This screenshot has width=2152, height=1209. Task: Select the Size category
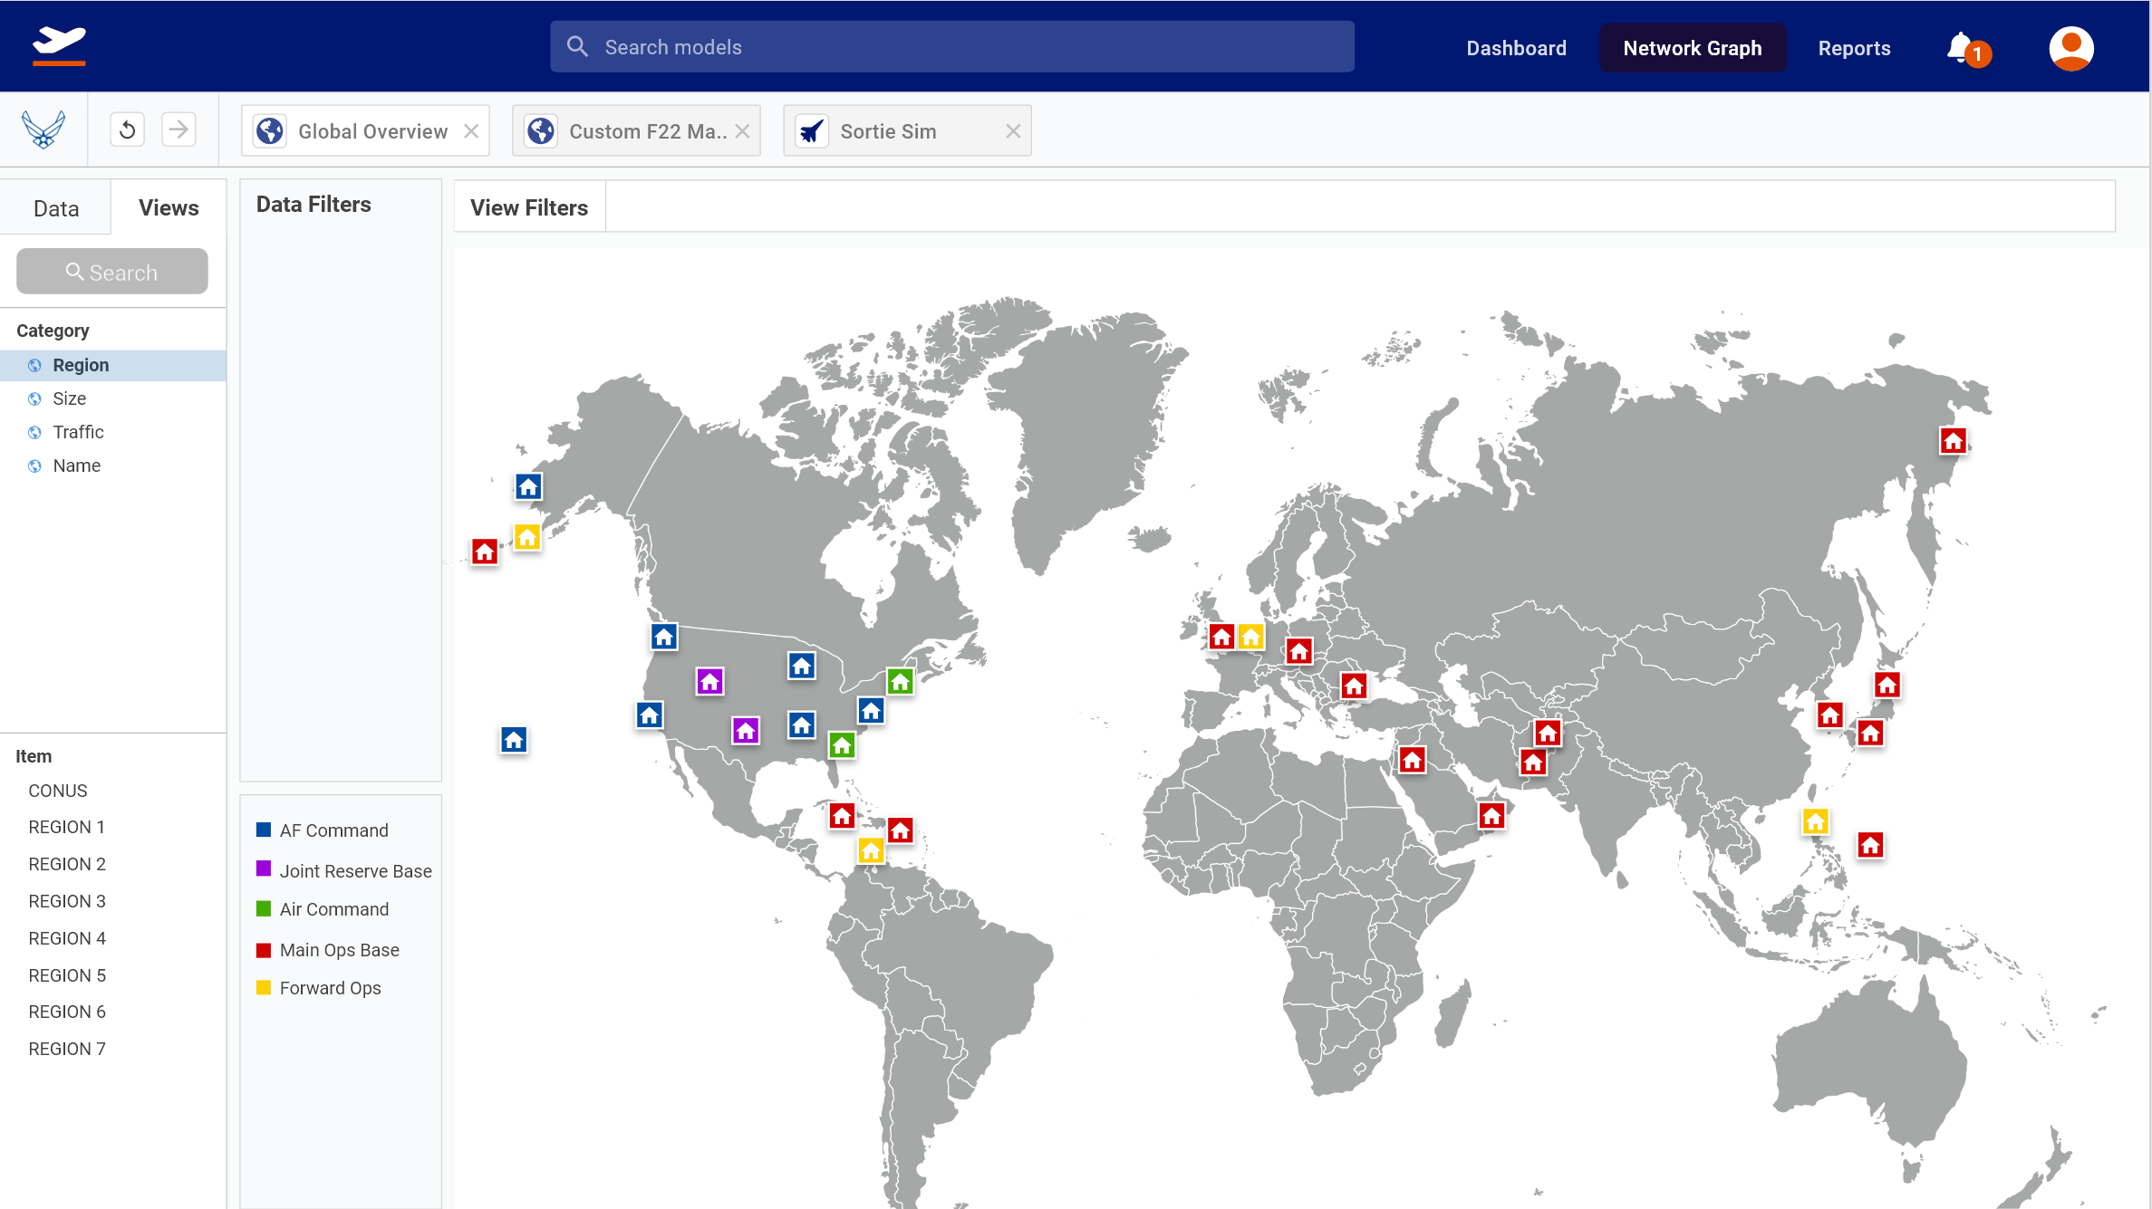tap(69, 398)
